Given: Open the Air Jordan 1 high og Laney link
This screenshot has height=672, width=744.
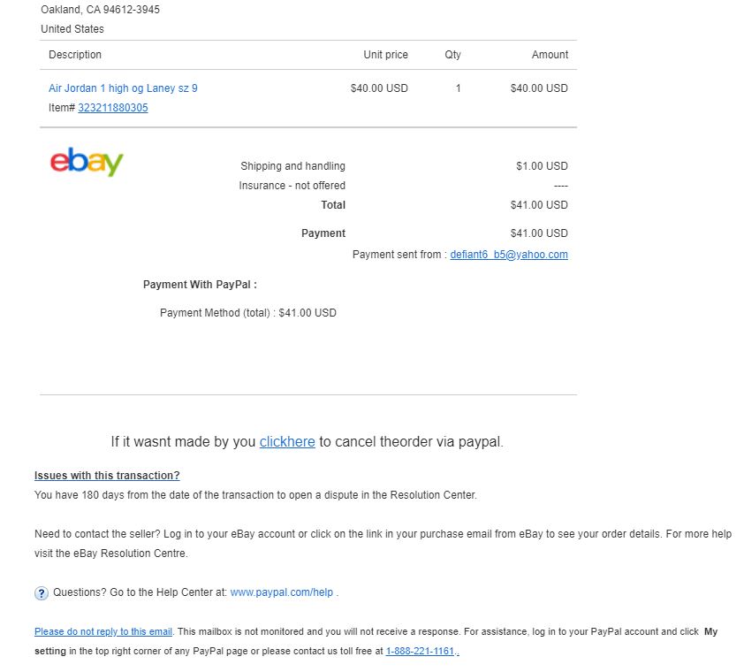Looking at the screenshot, I should 123,88.
